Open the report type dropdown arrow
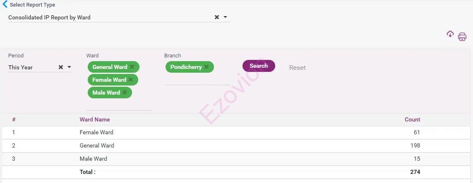473x183 pixels. 226,17
